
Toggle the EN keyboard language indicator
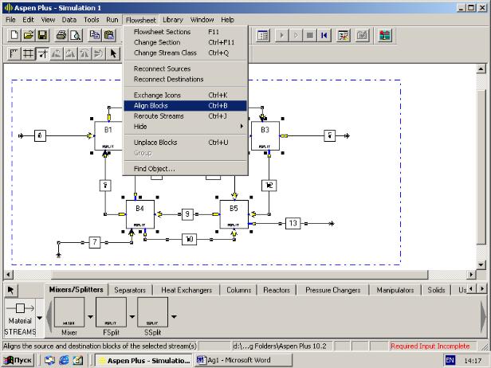(x=450, y=361)
